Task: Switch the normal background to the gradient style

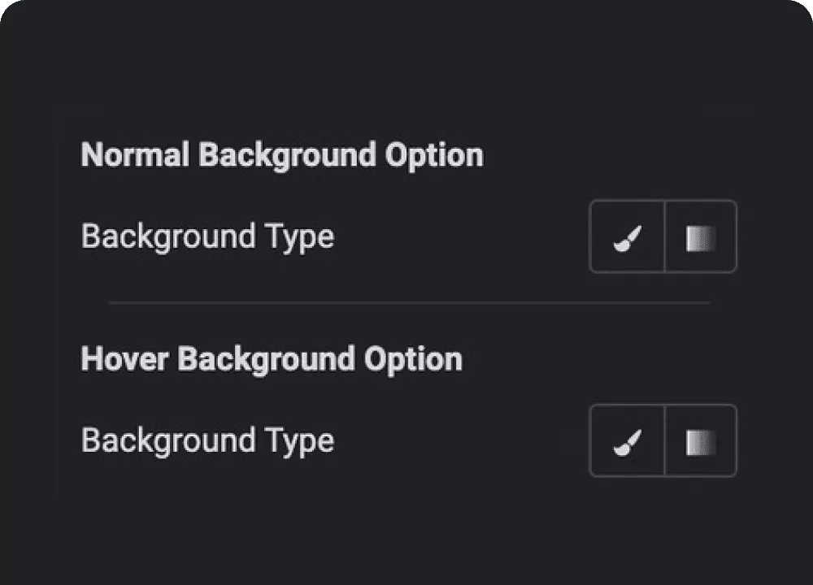Action: tap(701, 236)
